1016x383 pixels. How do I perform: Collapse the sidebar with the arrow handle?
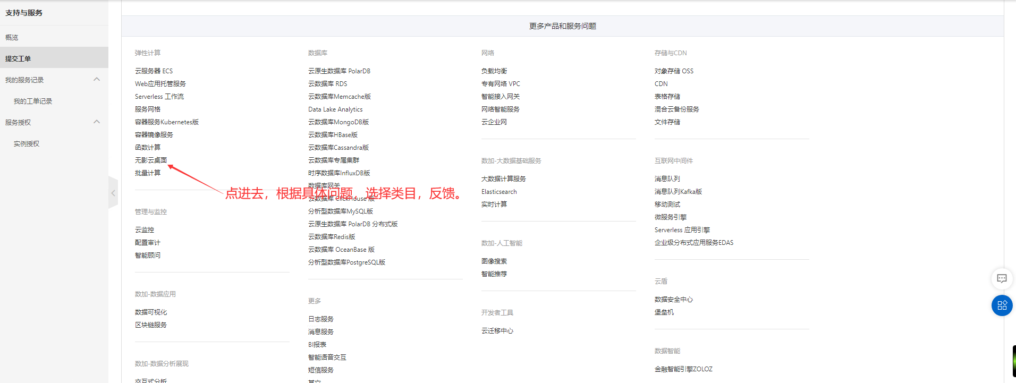(x=113, y=193)
